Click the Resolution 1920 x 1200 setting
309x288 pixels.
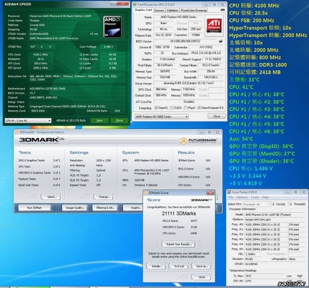click(x=103, y=160)
